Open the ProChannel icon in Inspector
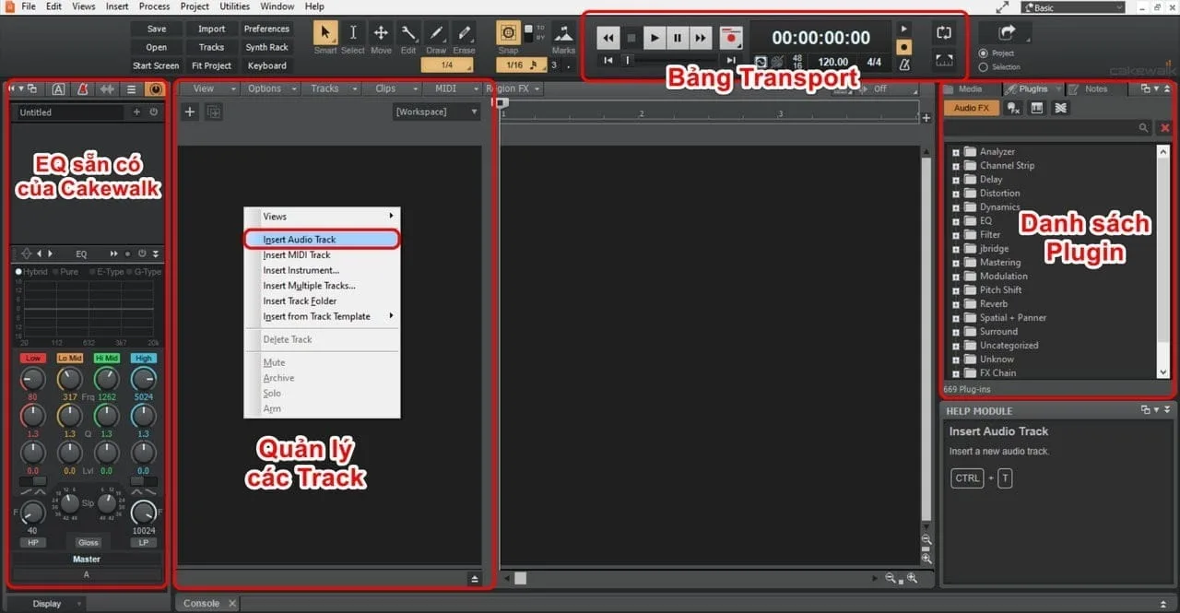This screenshot has height=613, width=1180. point(155,88)
